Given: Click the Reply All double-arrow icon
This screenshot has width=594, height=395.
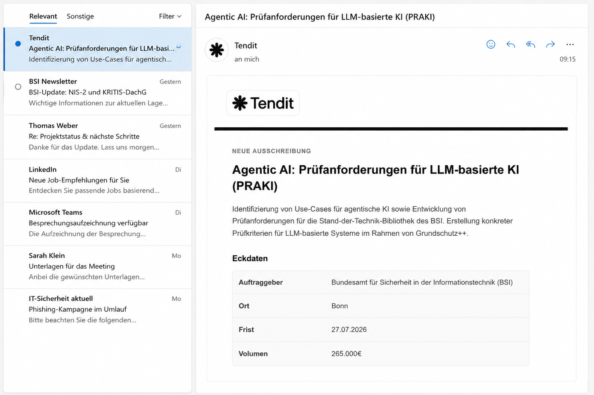Looking at the screenshot, I should (530, 44).
